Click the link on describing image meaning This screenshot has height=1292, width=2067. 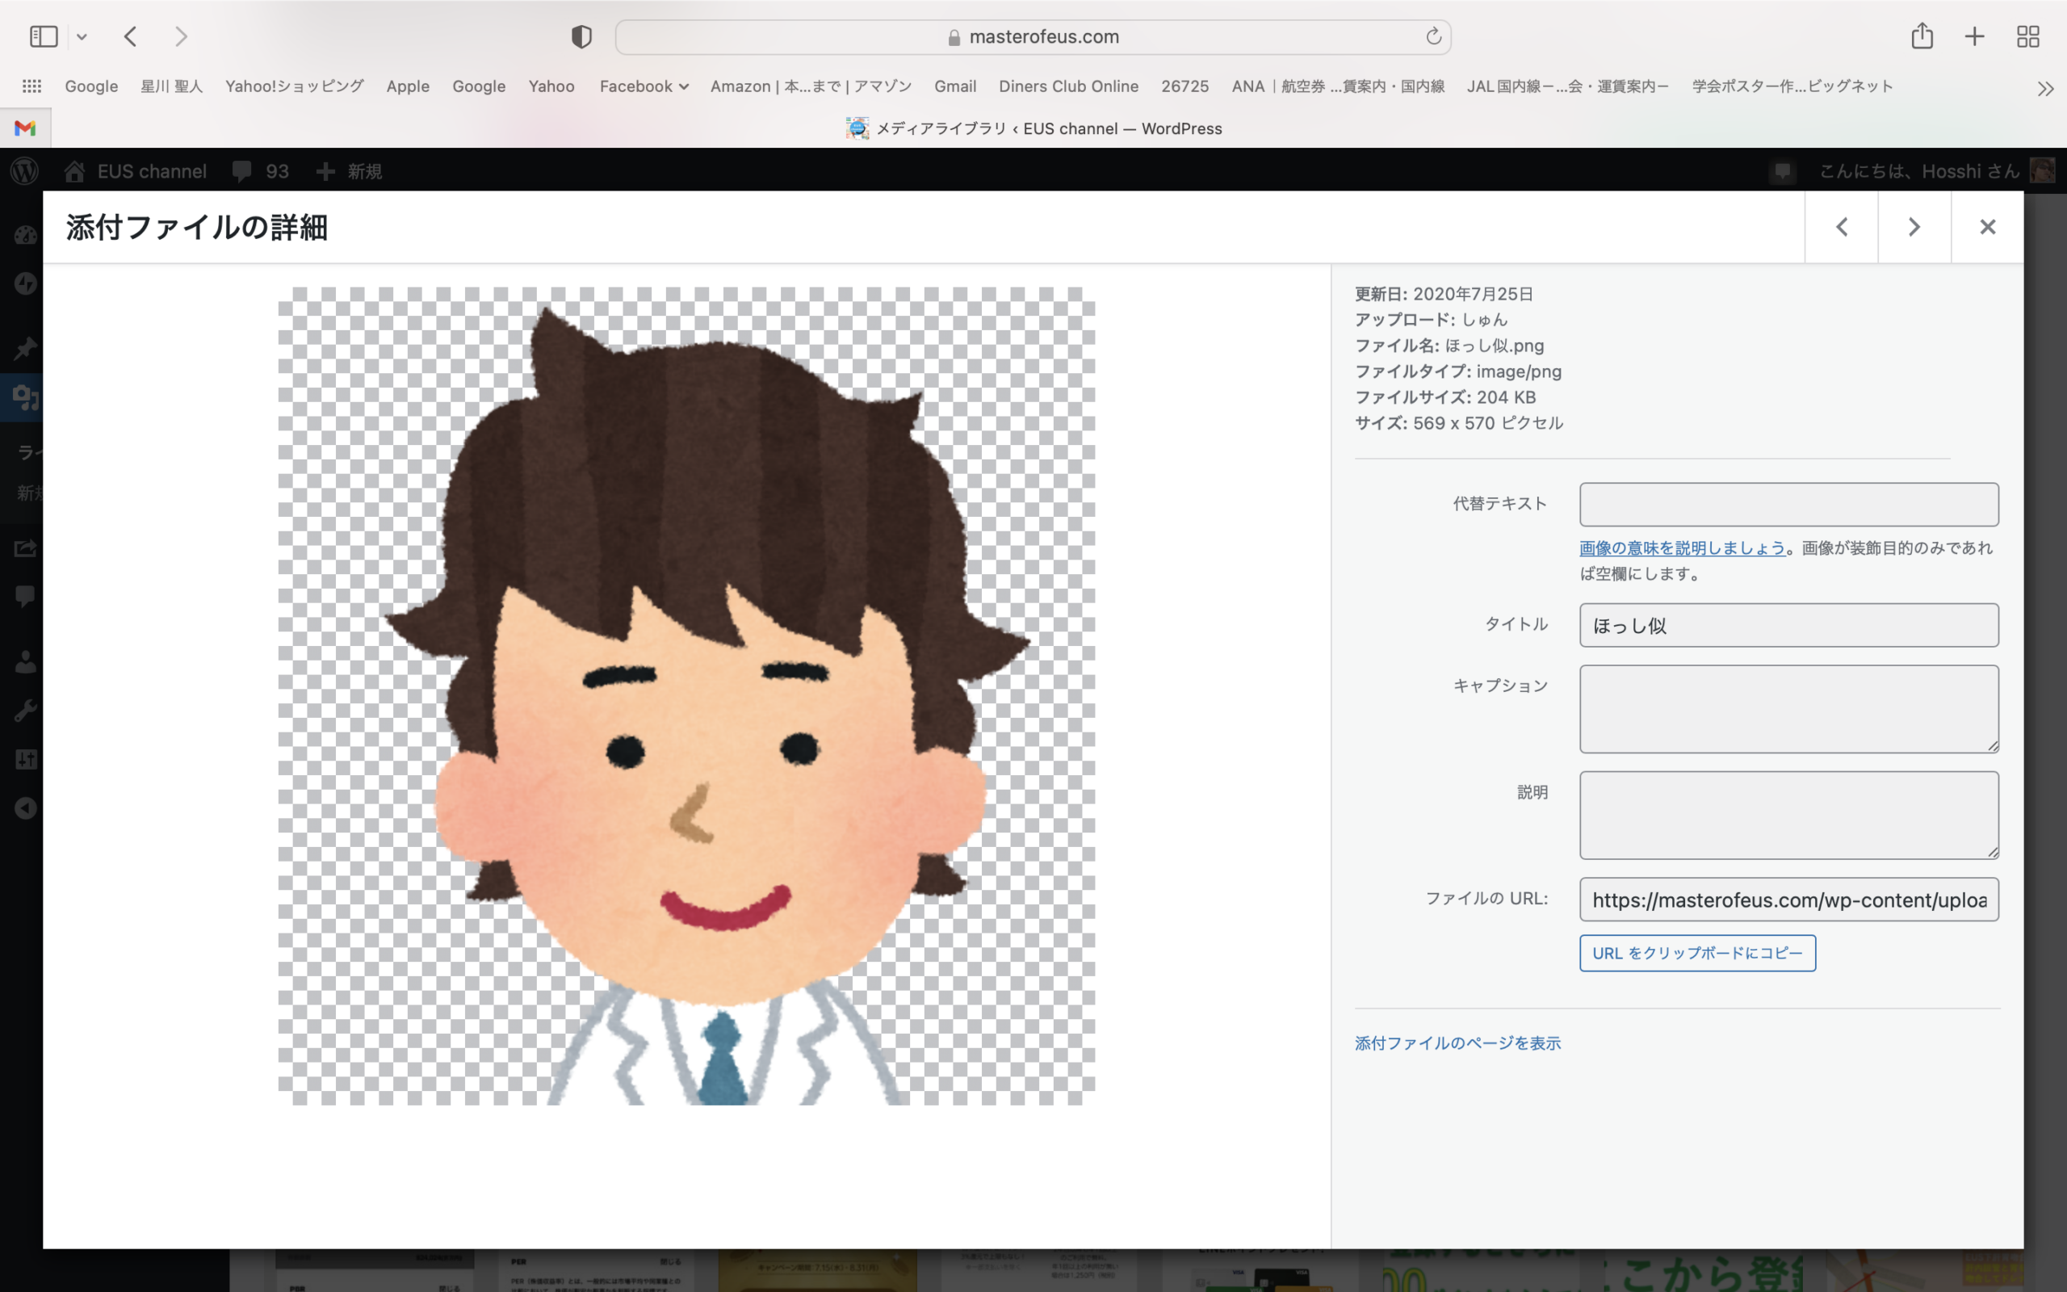pos(1682,547)
